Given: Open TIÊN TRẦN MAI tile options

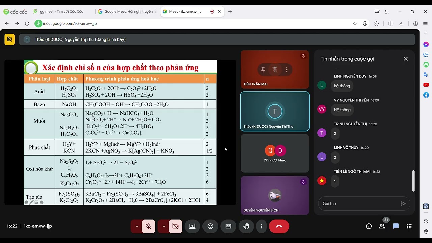Looking at the screenshot, I should (287, 70).
